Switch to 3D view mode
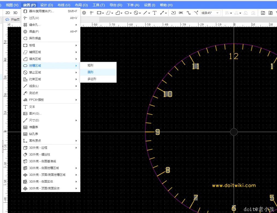277x213 pixels. 15,13
